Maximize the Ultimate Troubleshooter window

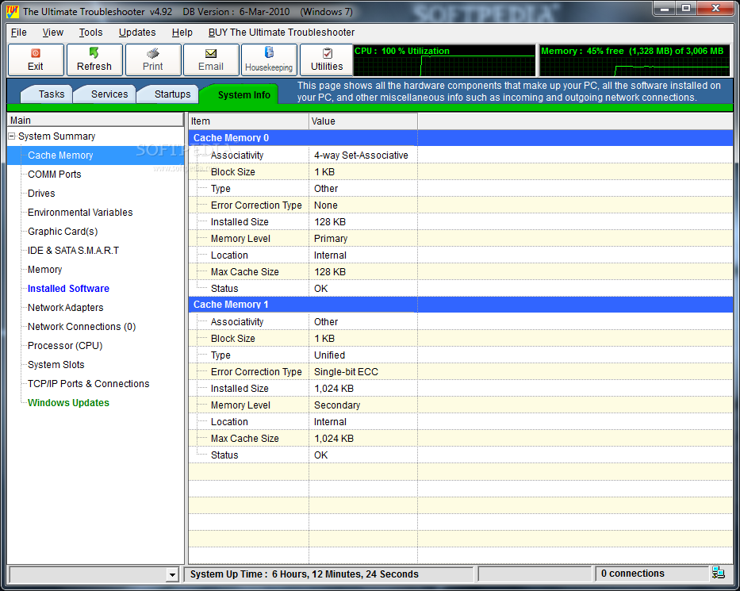(x=686, y=9)
